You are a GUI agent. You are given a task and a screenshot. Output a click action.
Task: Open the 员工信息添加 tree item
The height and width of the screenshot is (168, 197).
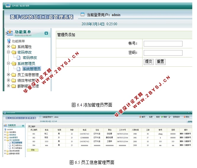17,145
